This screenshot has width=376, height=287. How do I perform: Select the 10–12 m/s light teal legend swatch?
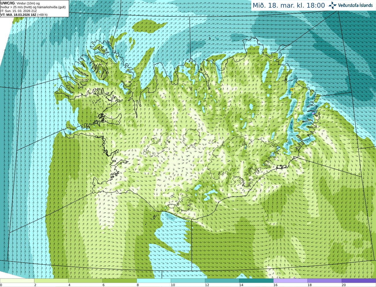coord(188,281)
